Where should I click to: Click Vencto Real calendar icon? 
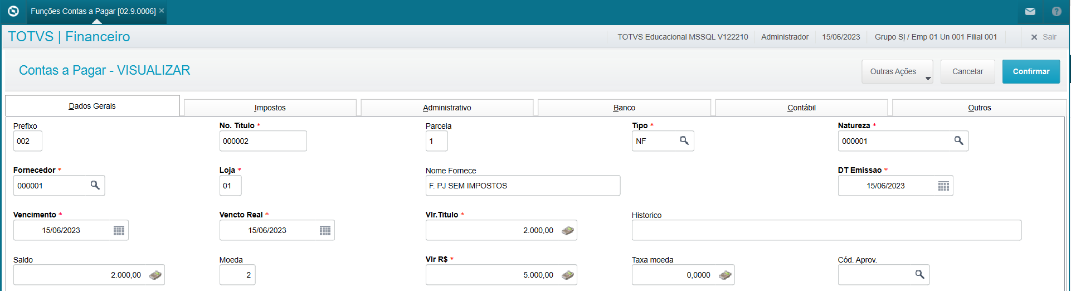tap(325, 231)
